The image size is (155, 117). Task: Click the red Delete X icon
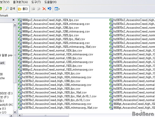[44, 9]
